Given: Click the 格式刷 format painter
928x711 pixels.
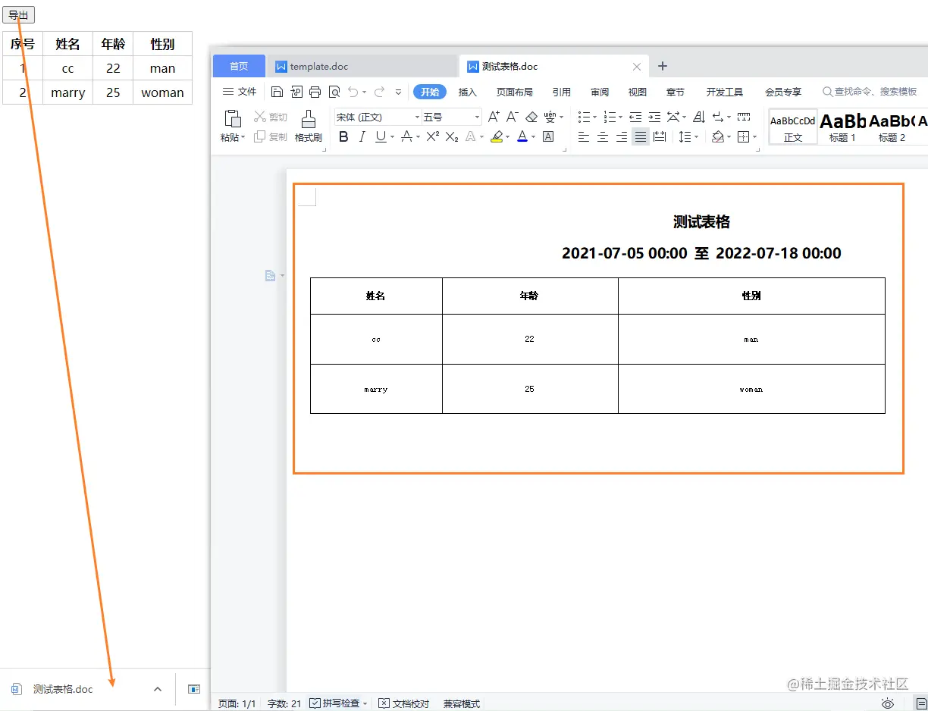Looking at the screenshot, I should (x=309, y=127).
